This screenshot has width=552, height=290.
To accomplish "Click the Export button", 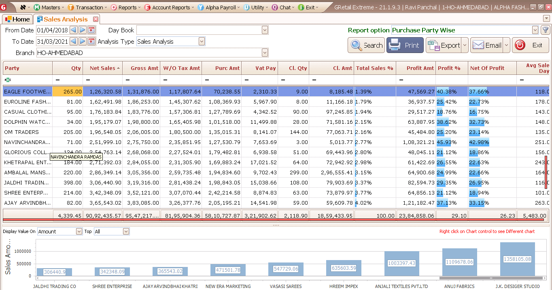I will [x=444, y=45].
